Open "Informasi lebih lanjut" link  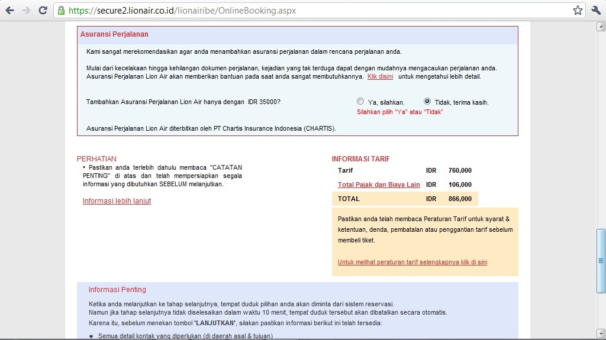click(x=117, y=201)
